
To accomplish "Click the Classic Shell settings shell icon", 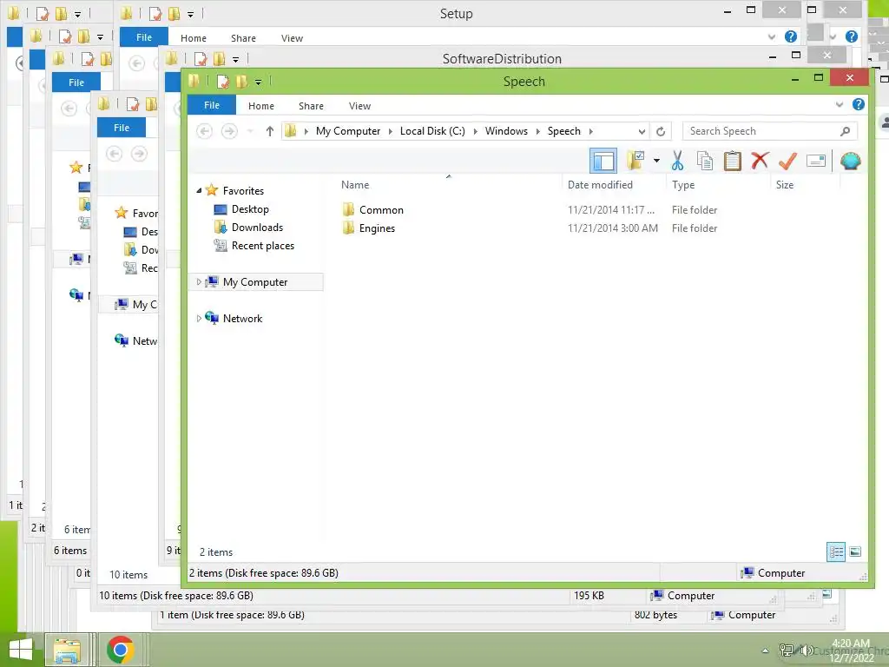I will [851, 161].
